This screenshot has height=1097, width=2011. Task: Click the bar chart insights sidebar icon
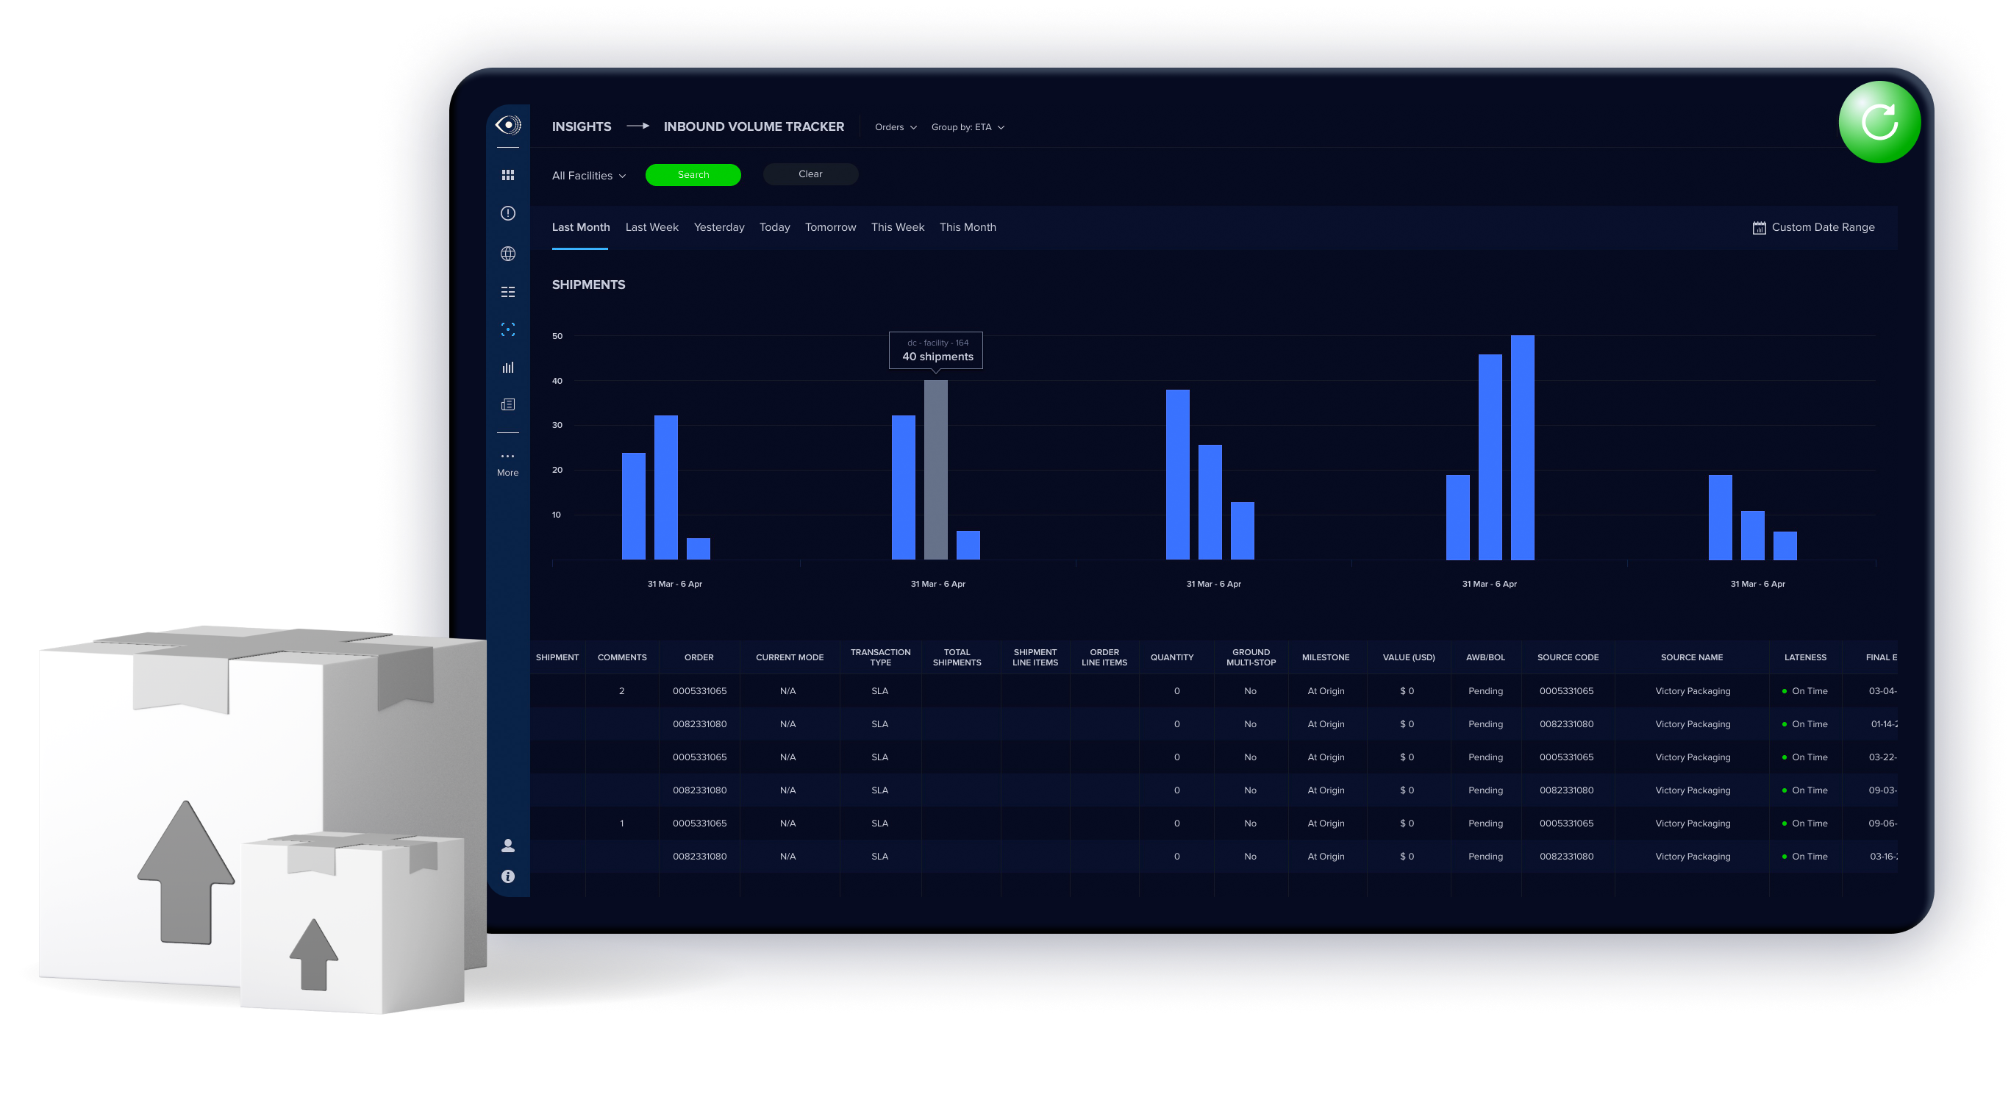click(507, 367)
